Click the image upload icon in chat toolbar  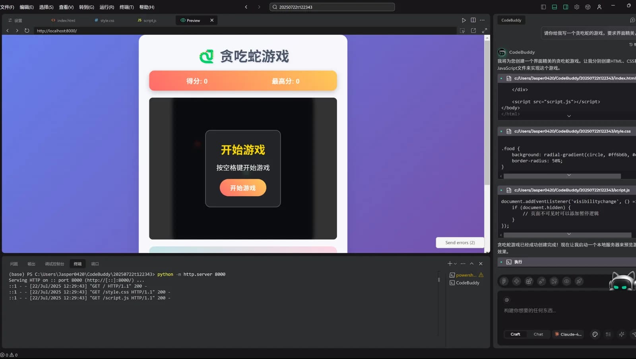coord(554,281)
